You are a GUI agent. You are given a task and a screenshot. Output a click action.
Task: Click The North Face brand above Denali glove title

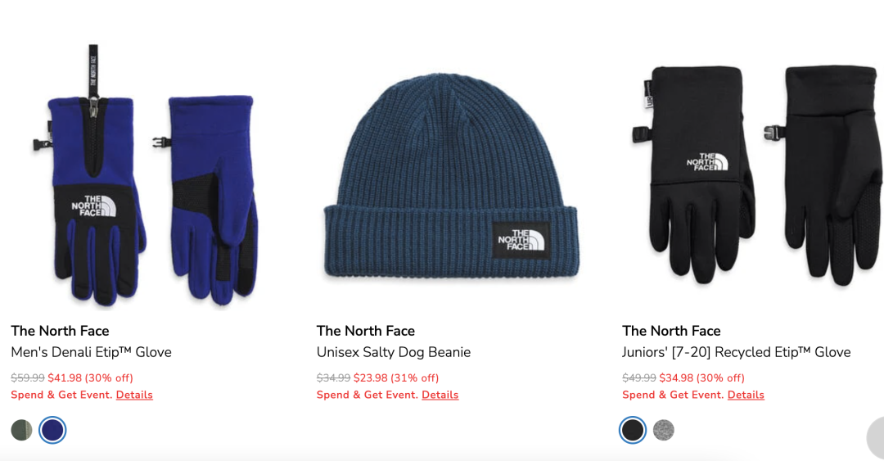[x=60, y=331]
